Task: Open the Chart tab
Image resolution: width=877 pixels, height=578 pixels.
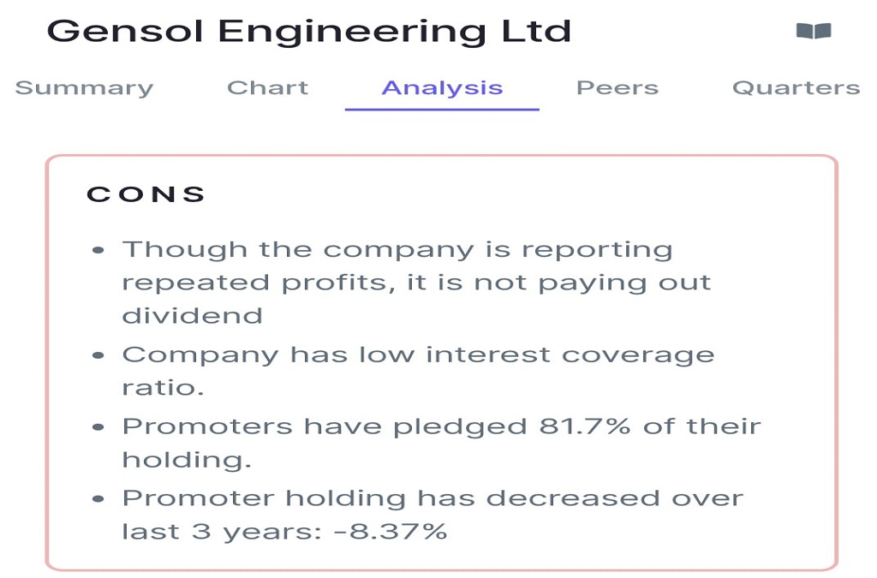Action: (x=267, y=88)
